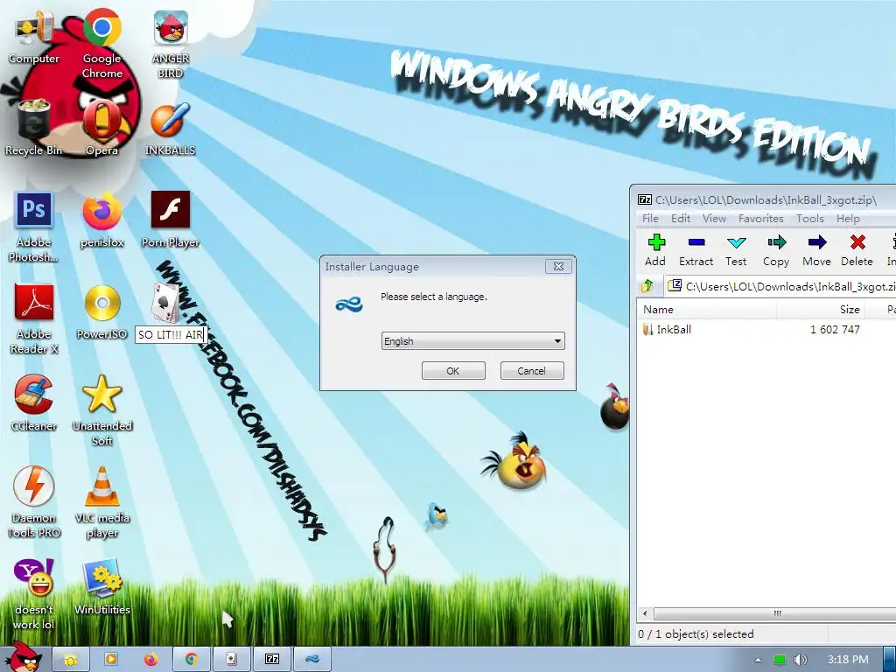Screen dimensions: 896x672
Task: Open the Tools menu in 7-Zip
Action: [810, 218]
